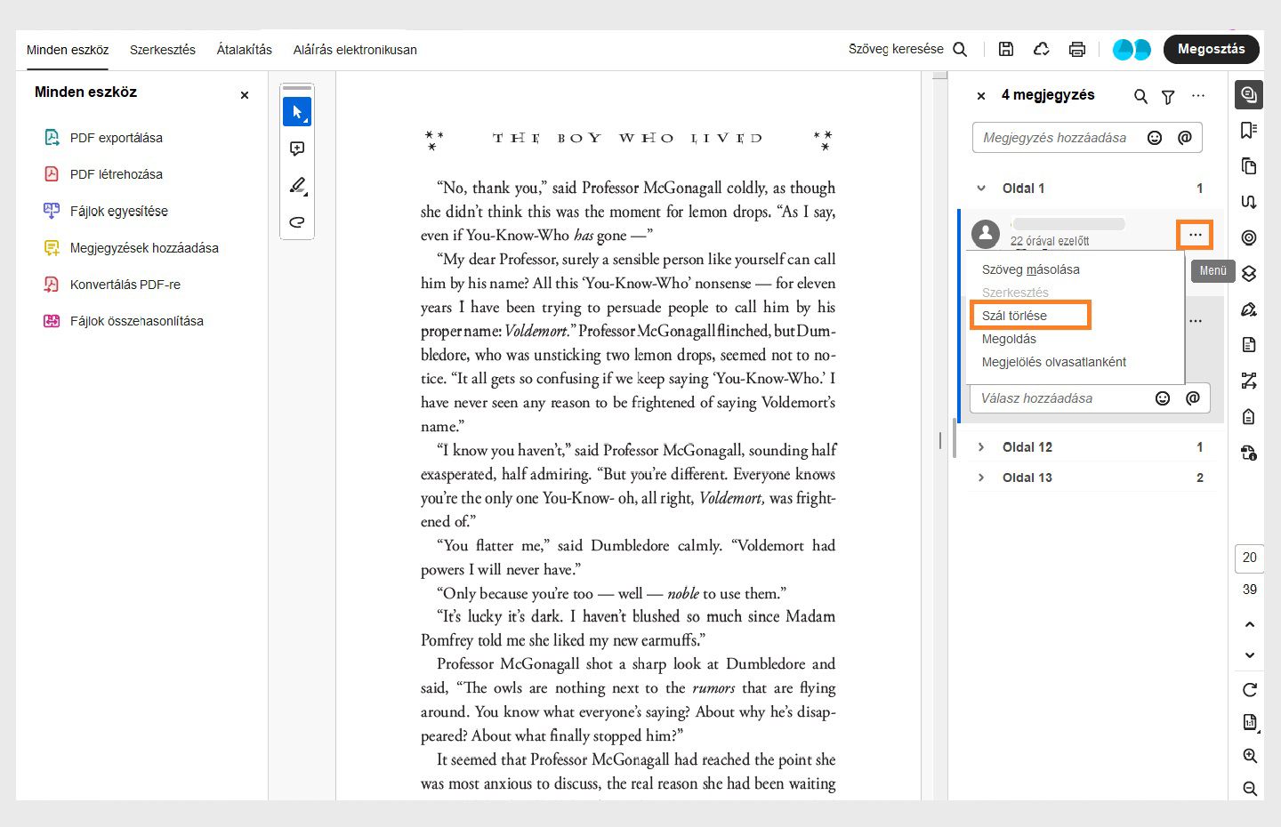Expand the Oldal 12 comment group
This screenshot has width=1281, height=827.
pyautogui.click(x=981, y=447)
